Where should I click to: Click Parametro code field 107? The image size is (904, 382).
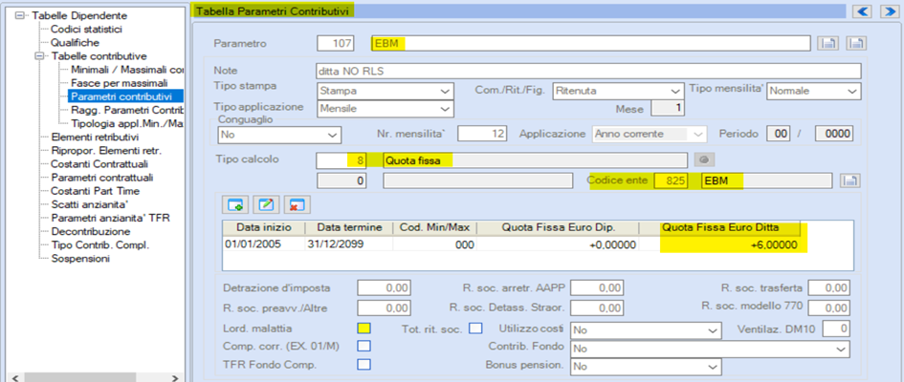click(x=338, y=44)
